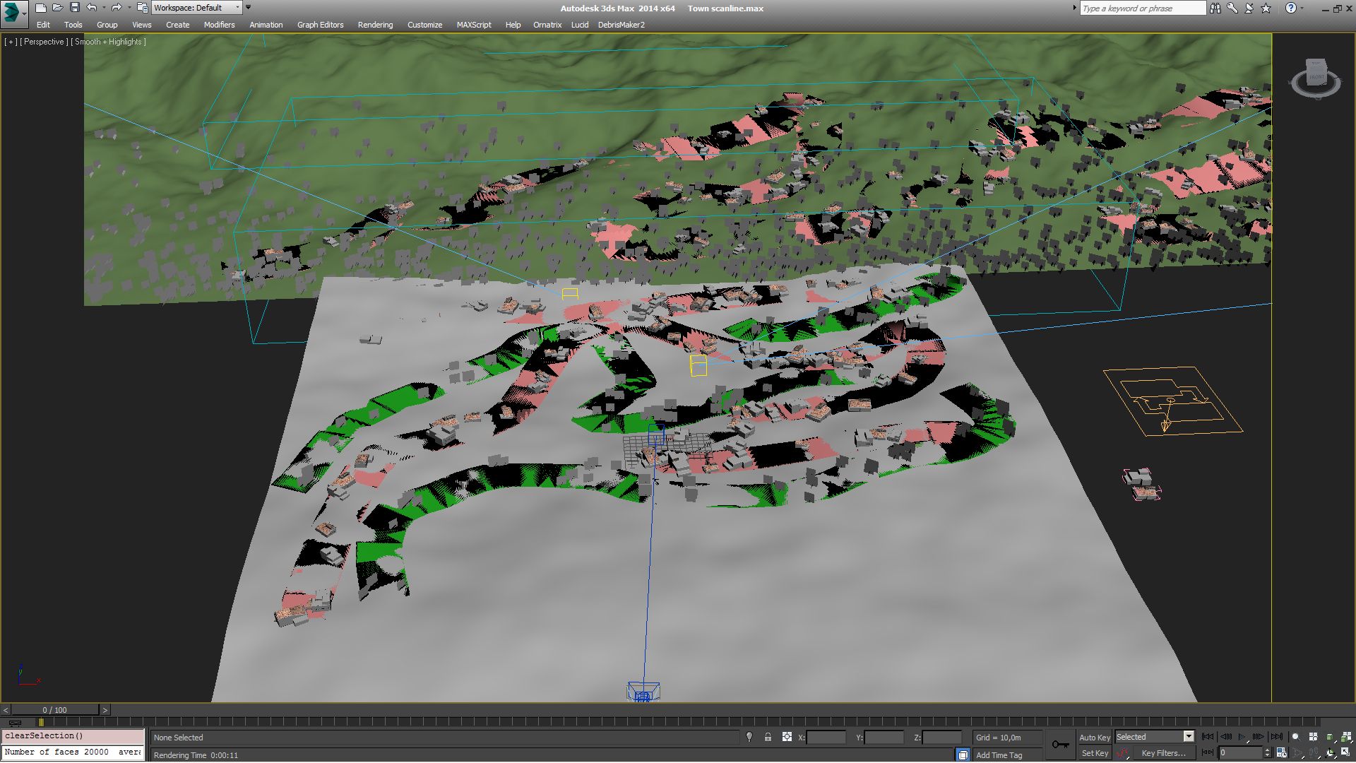Image resolution: width=1356 pixels, height=763 pixels.
Task: Toggle Auto Key mode
Action: 1094,737
